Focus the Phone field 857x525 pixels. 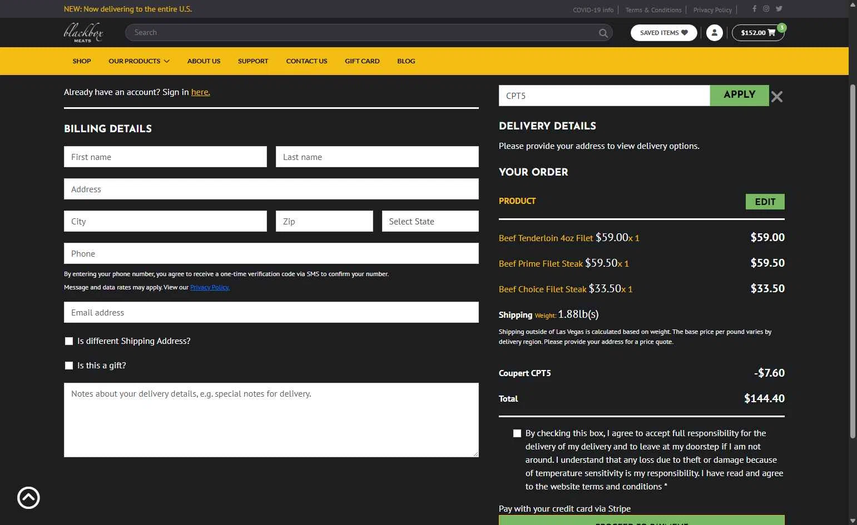[x=271, y=253]
